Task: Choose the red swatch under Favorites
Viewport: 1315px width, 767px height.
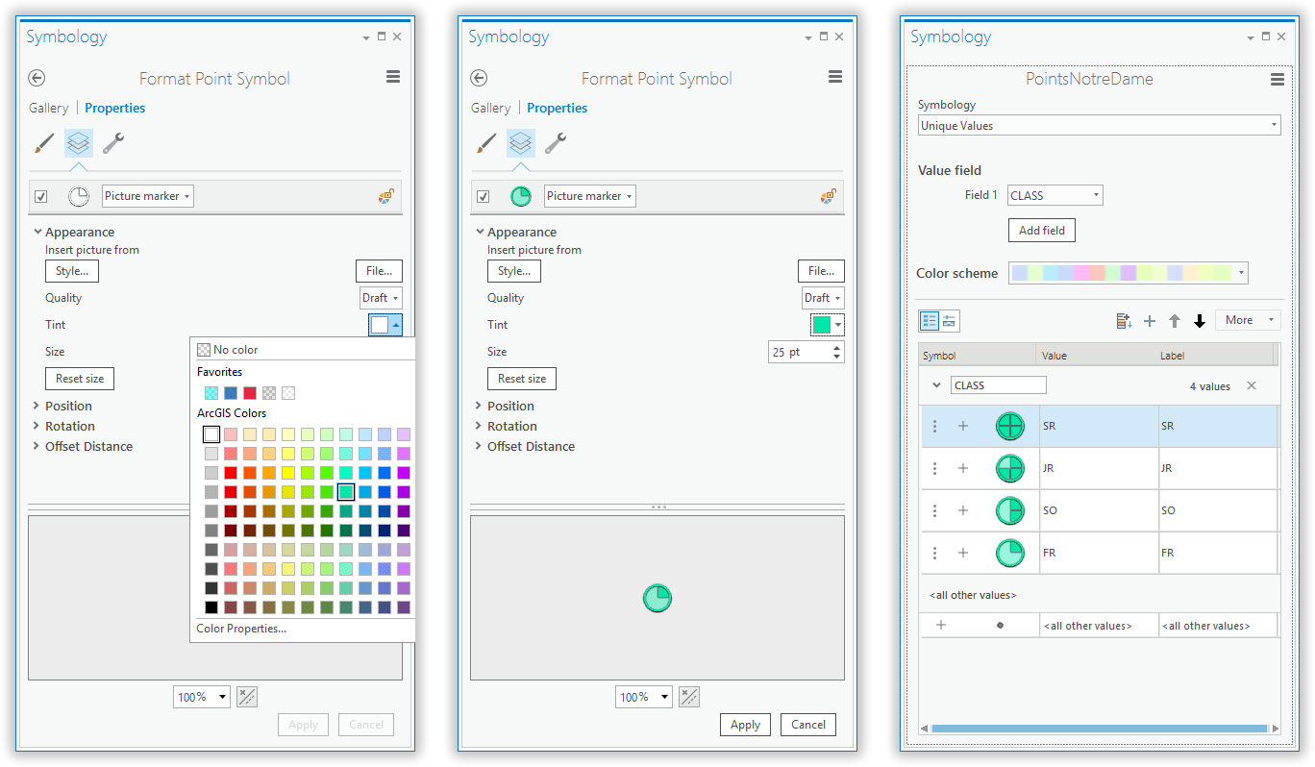Action: click(x=250, y=393)
